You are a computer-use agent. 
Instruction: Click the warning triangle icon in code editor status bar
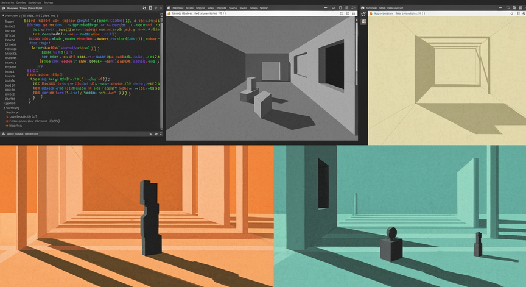coord(4,134)
